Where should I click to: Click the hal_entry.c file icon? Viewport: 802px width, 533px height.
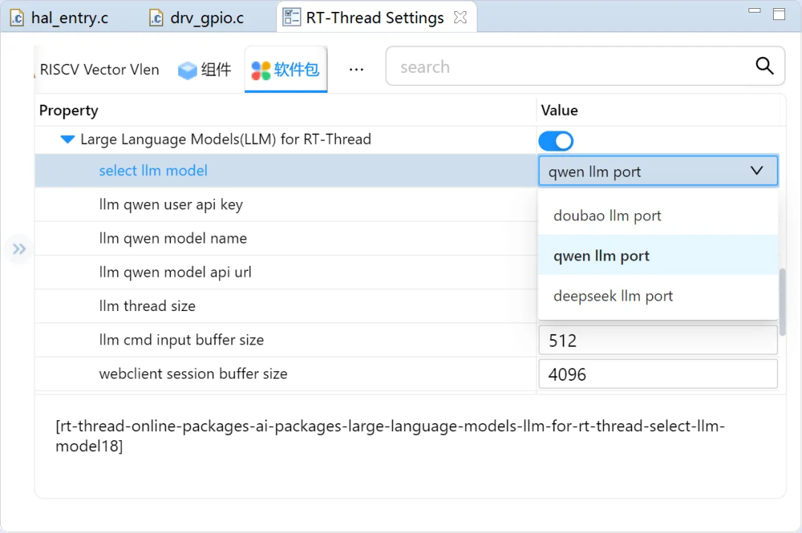(x=17, y=18)
